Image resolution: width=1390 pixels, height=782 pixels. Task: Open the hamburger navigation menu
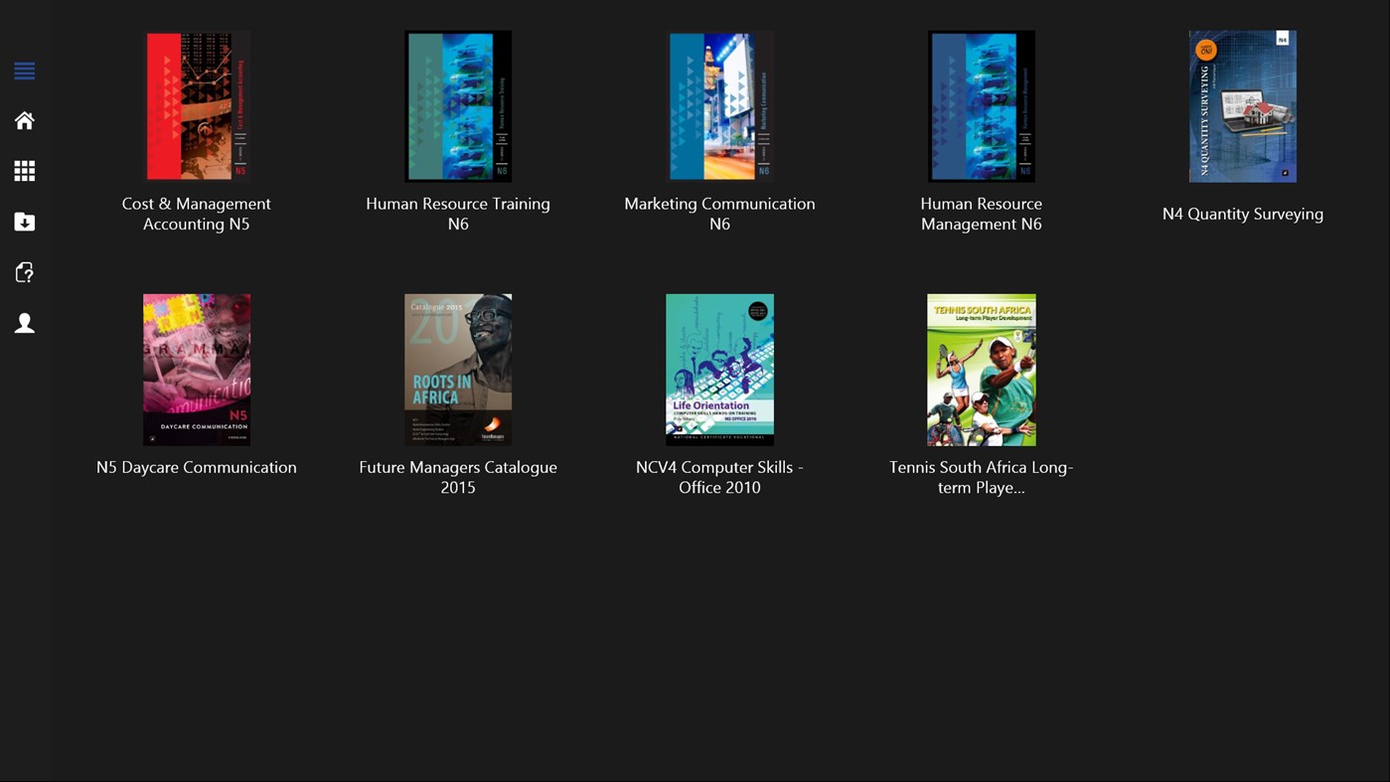tap(25, 71)
